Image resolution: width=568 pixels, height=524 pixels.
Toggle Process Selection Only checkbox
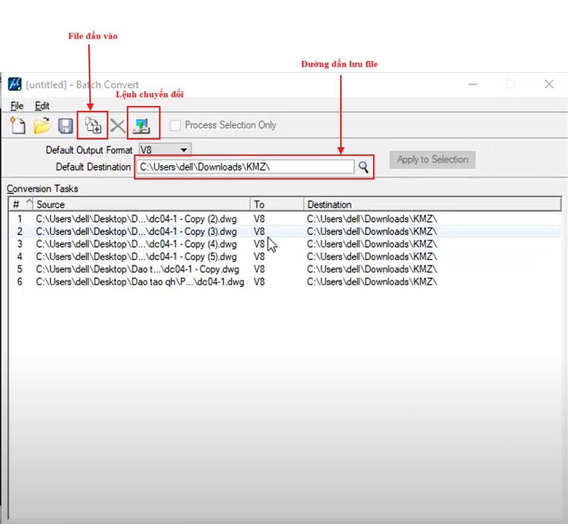(x=176, y=125)
